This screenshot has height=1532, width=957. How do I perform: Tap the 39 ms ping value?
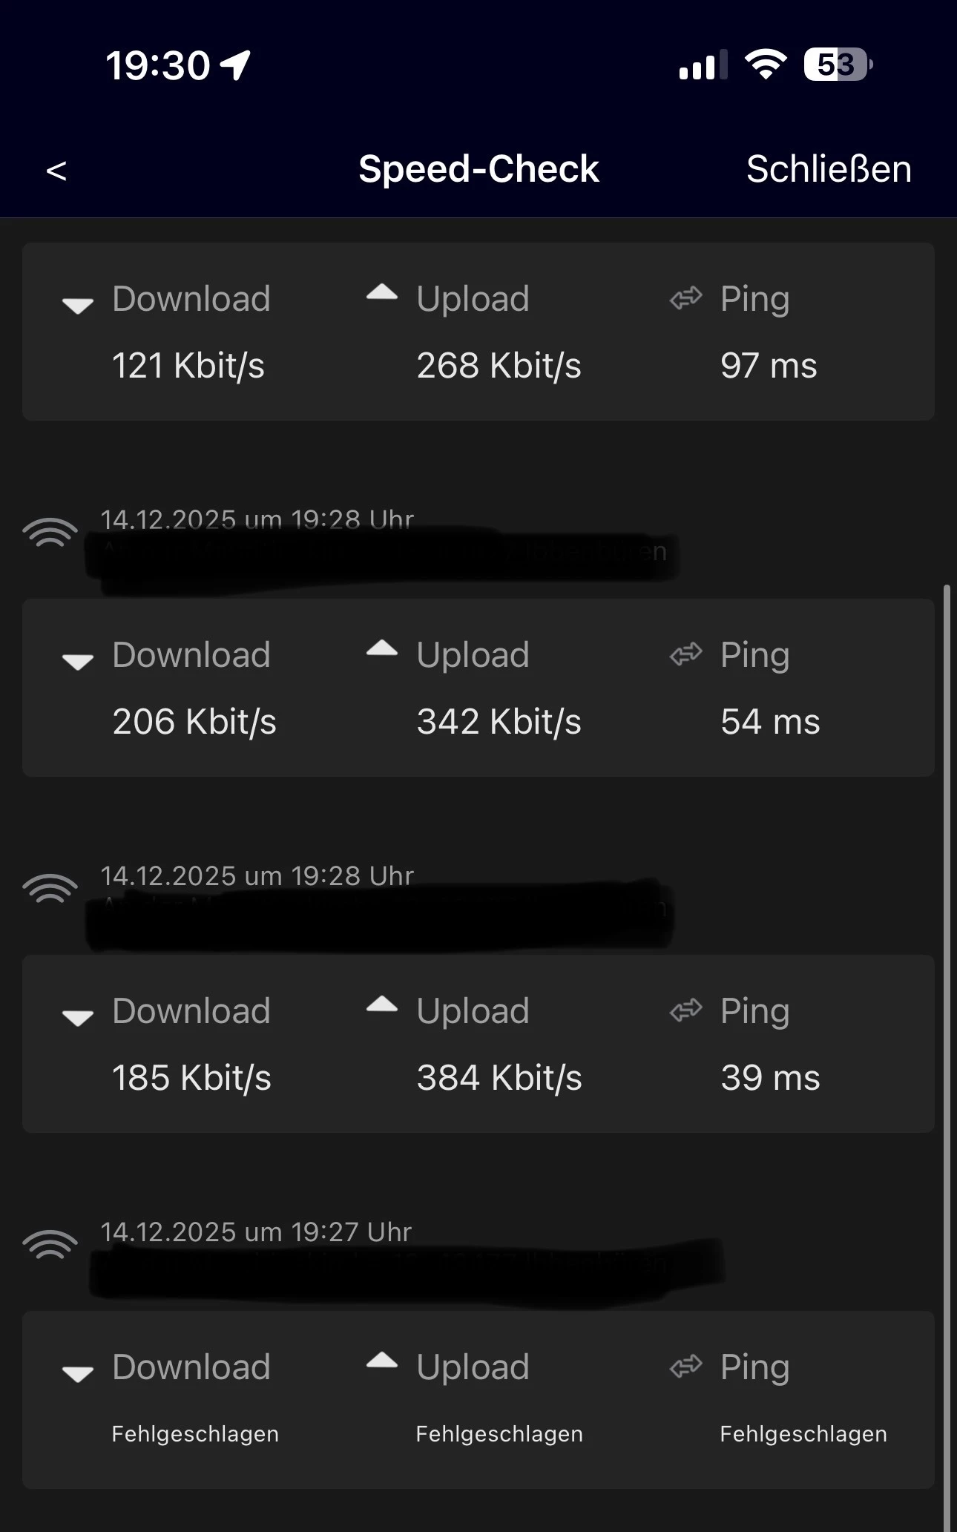pyautogui.click(x=770, y=1078)
